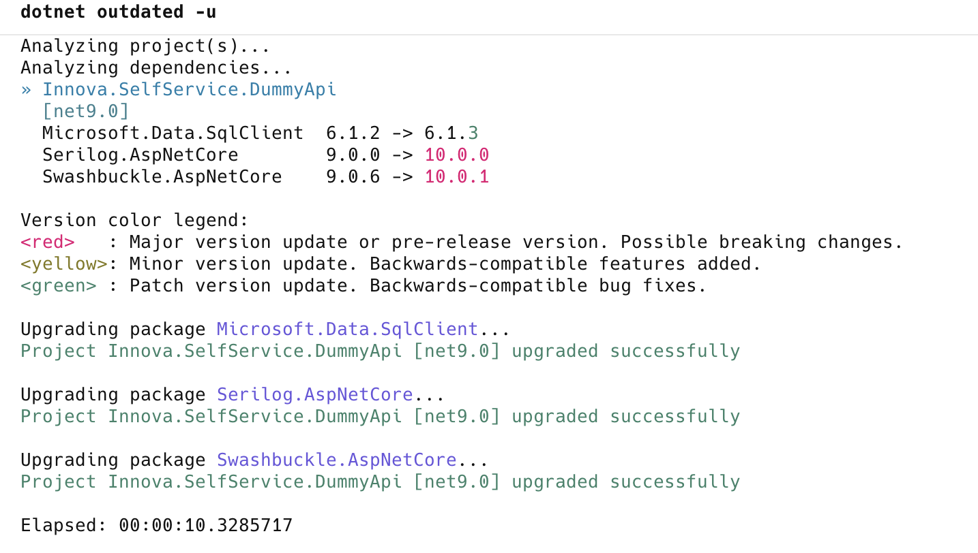Click the Innova.SelfService.DummyApi project link
The image size is (978, 553).
tap(190, 89)
